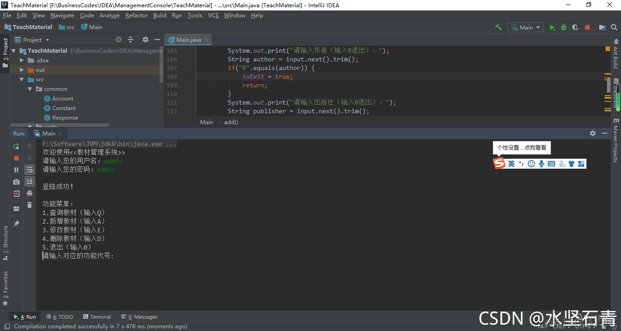
Task: Switch Sogou English/Chinese mode 英
Action: tap(511, 164)
